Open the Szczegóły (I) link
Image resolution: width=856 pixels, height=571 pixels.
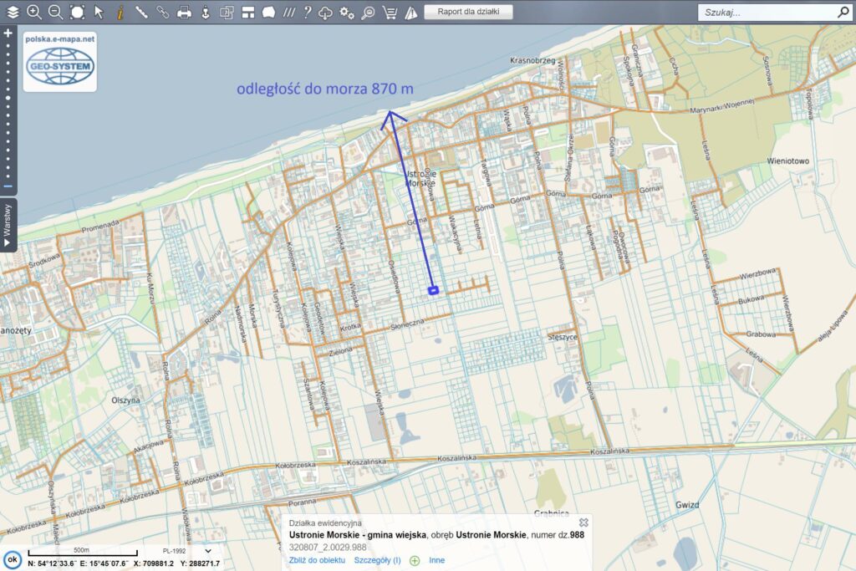click(x=377, y=560)
